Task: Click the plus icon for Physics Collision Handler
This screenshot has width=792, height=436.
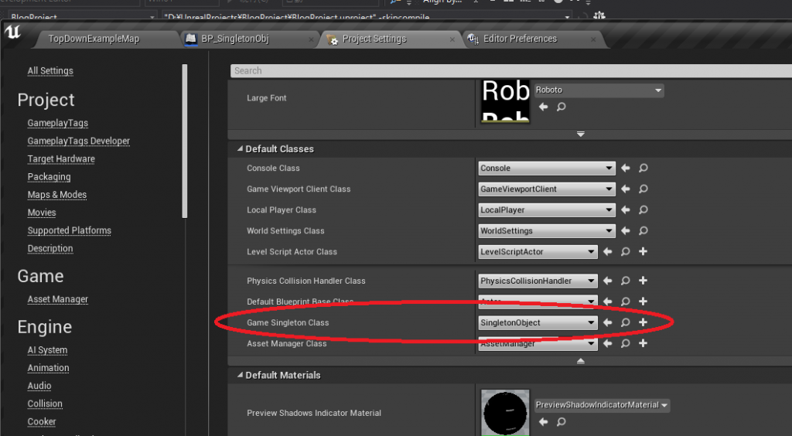Action: point(643,281)
